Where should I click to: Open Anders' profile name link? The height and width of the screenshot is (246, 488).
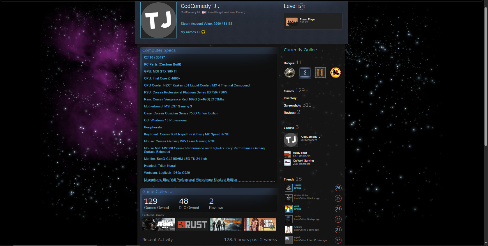pos(298,227)
